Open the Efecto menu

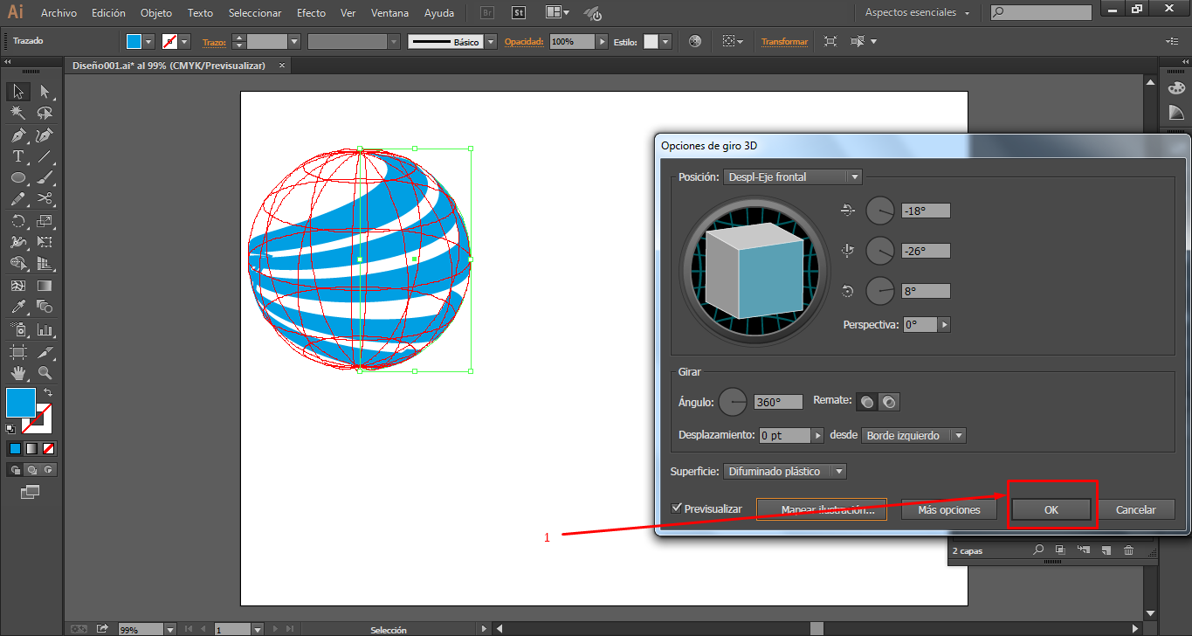coord(311,13)
